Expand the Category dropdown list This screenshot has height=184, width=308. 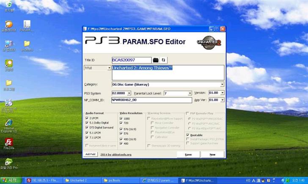pos(222,84)
